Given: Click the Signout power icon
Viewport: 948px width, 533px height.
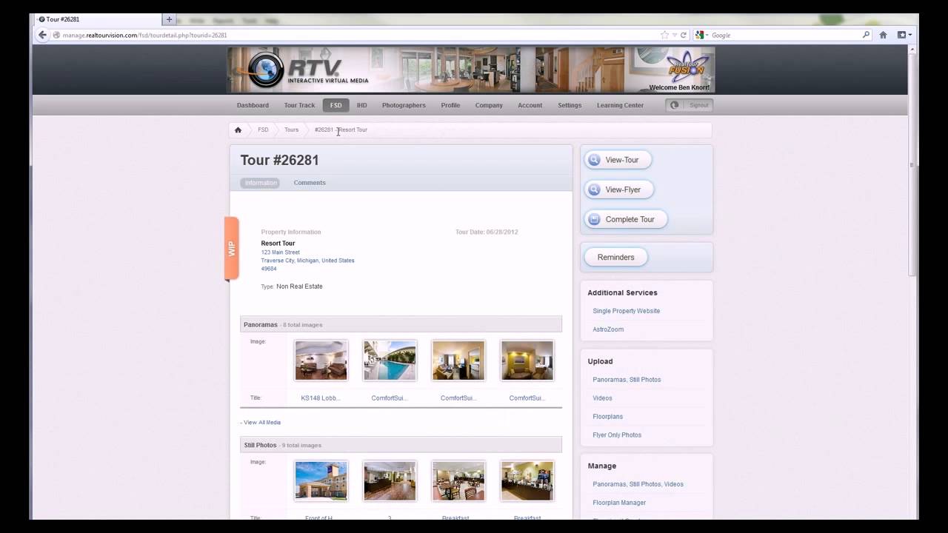Looking at the screenshot, I should pos(674,105).
